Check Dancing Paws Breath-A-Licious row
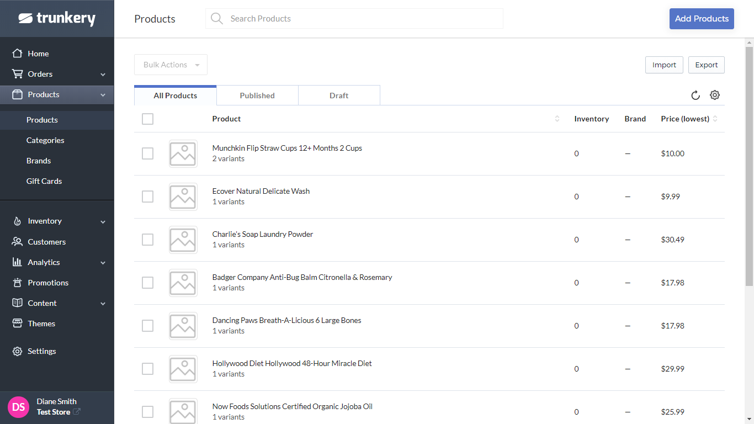This screenshot has height=424, width=754. tap(147, 326)
